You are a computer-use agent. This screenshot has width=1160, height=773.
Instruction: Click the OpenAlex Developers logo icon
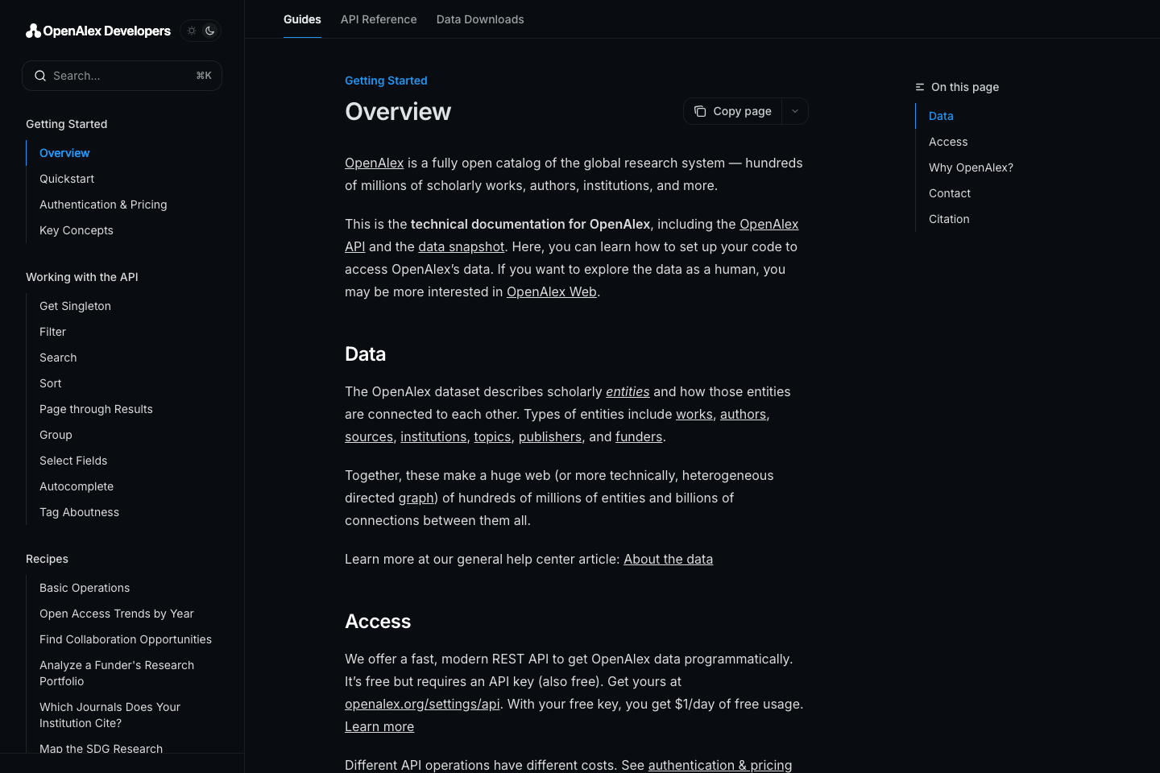[32, 30]
